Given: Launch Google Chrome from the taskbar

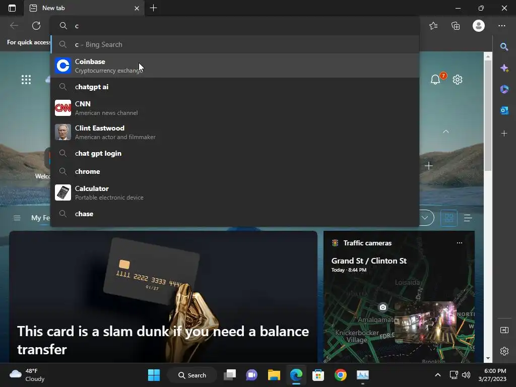Looking at the screenshot, I should (x=340, y=375).
